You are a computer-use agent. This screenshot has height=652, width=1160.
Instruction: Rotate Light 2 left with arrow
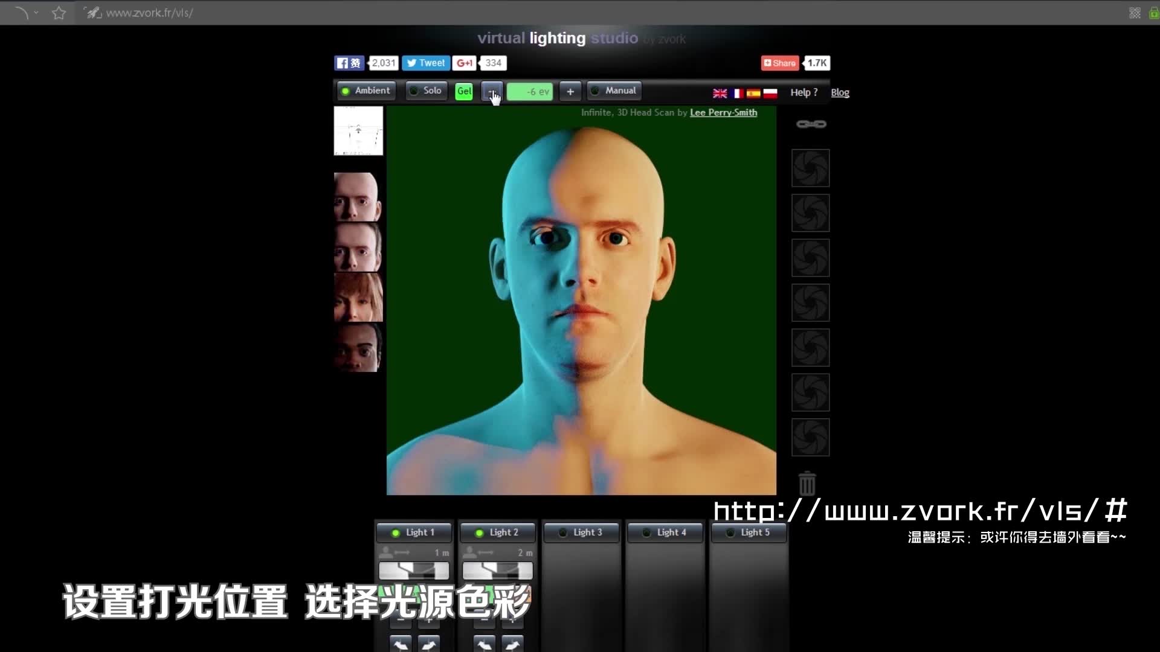[x=485, y=644]
